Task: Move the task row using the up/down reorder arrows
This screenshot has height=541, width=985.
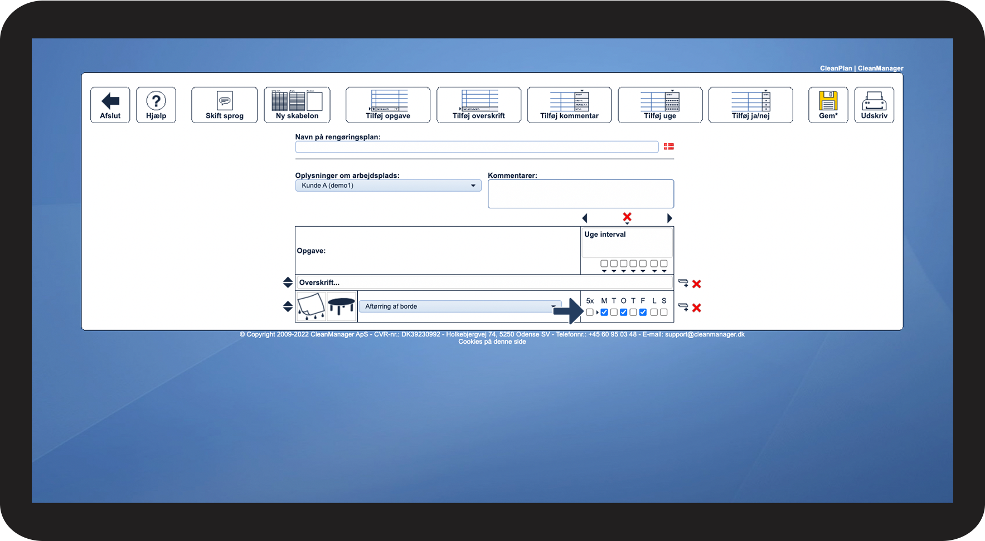Action: click(288, 306)
